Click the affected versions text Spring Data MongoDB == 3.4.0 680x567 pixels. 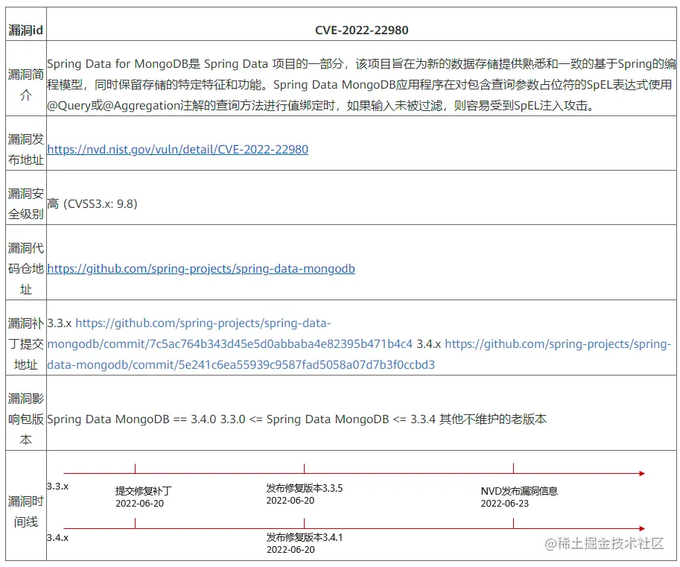(x=131, y=419)
